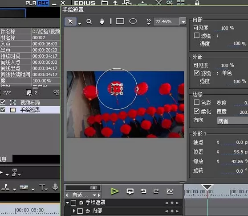Image resolution: width=248 pixels, height=216 pixels.
Task: Open the transition dropdown arrow
Action: click(33, 190)
